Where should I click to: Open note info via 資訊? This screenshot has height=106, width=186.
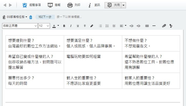pyautogui.click(x=90, y=5)
